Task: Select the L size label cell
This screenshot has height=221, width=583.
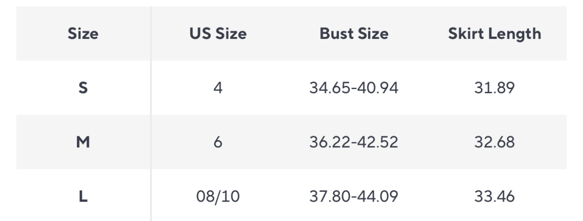Action: tap(83, 196)
